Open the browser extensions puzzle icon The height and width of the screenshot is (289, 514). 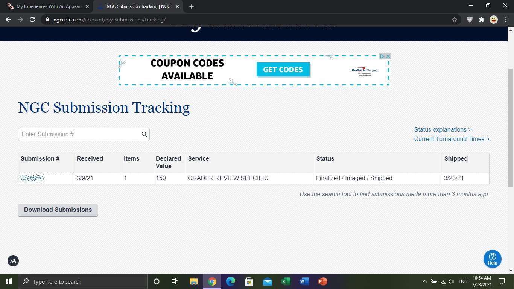click(x=481, y=20)
